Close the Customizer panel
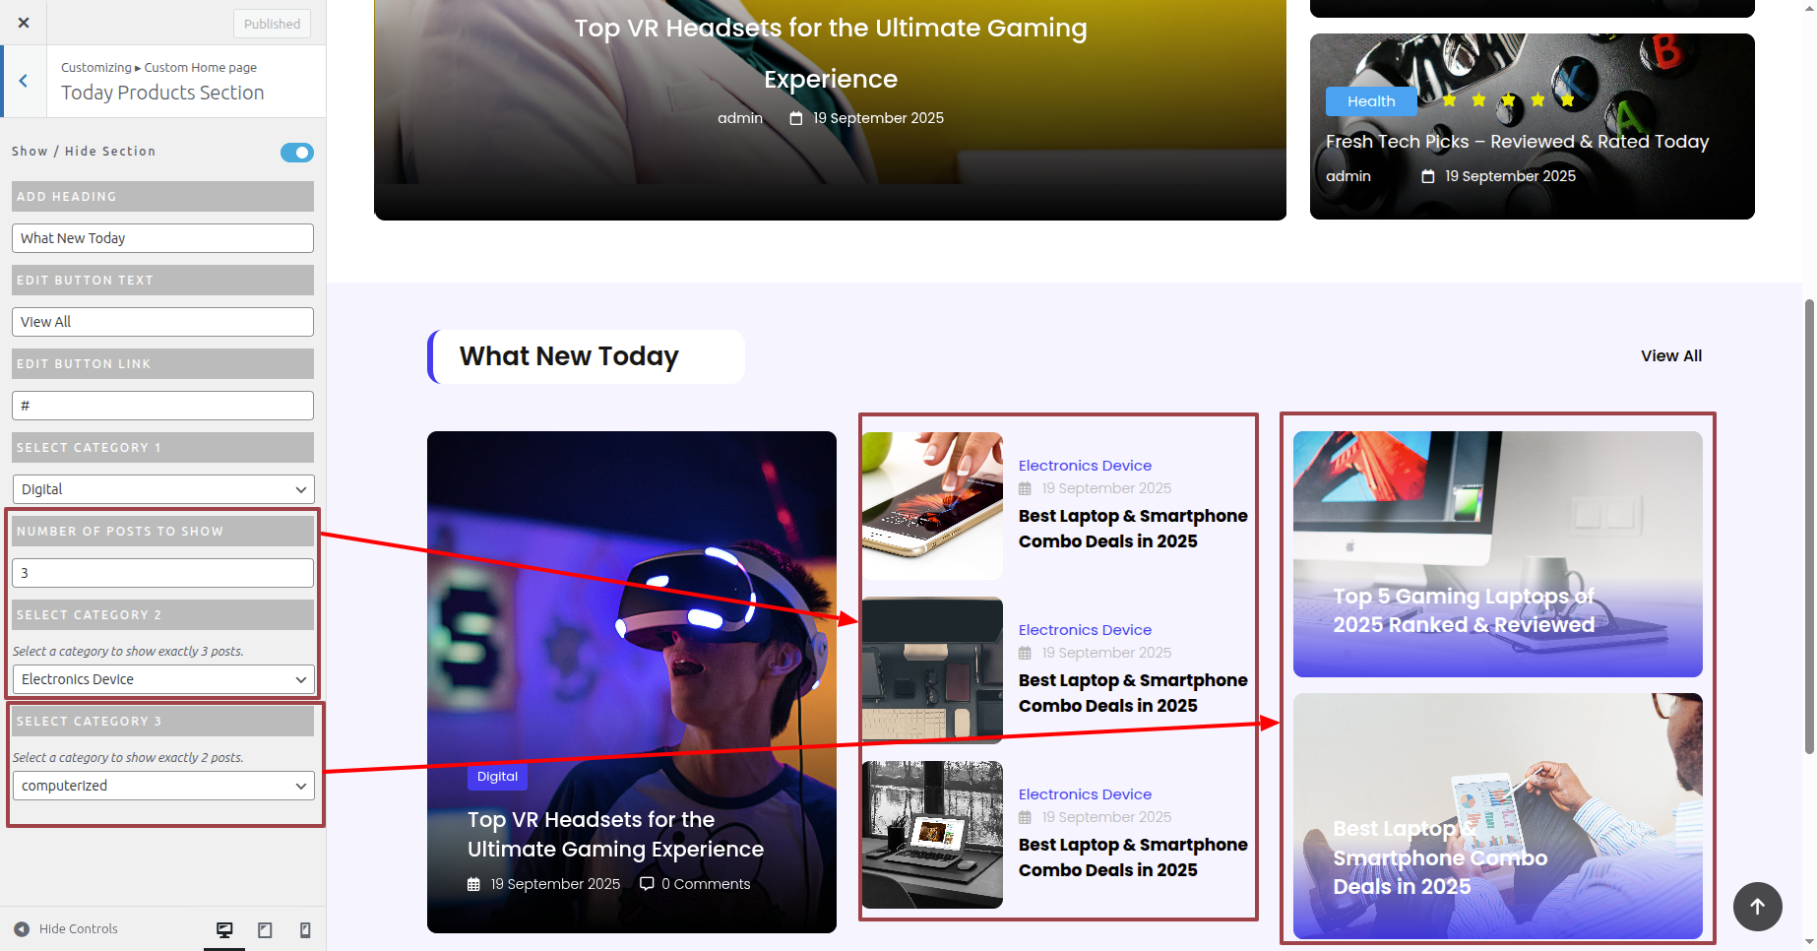Viewport: 1817px width, 951px height. click(x=24, y=23)
